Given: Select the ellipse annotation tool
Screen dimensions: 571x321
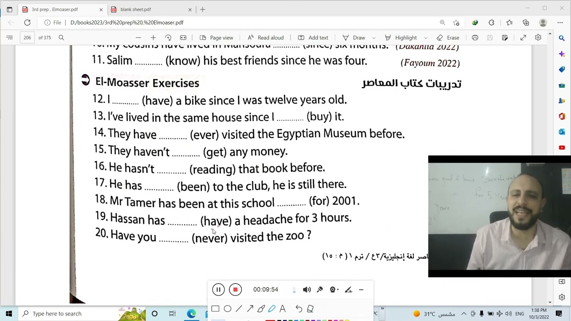Looking at the screenshot, I should coord(228,309).
